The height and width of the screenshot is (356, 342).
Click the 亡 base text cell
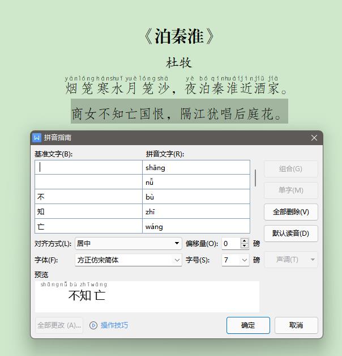click(88, 226)
